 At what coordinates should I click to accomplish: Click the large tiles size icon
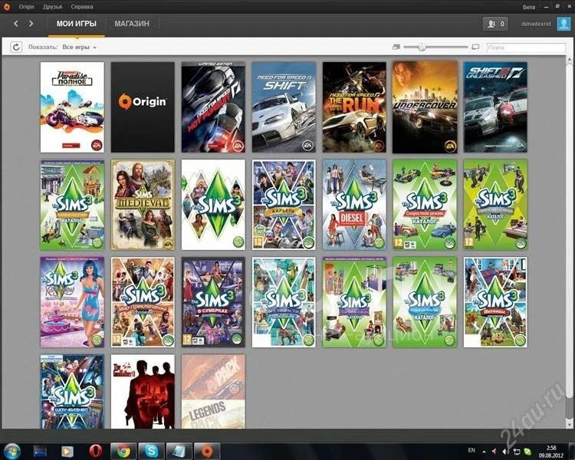tap(475, 47)
